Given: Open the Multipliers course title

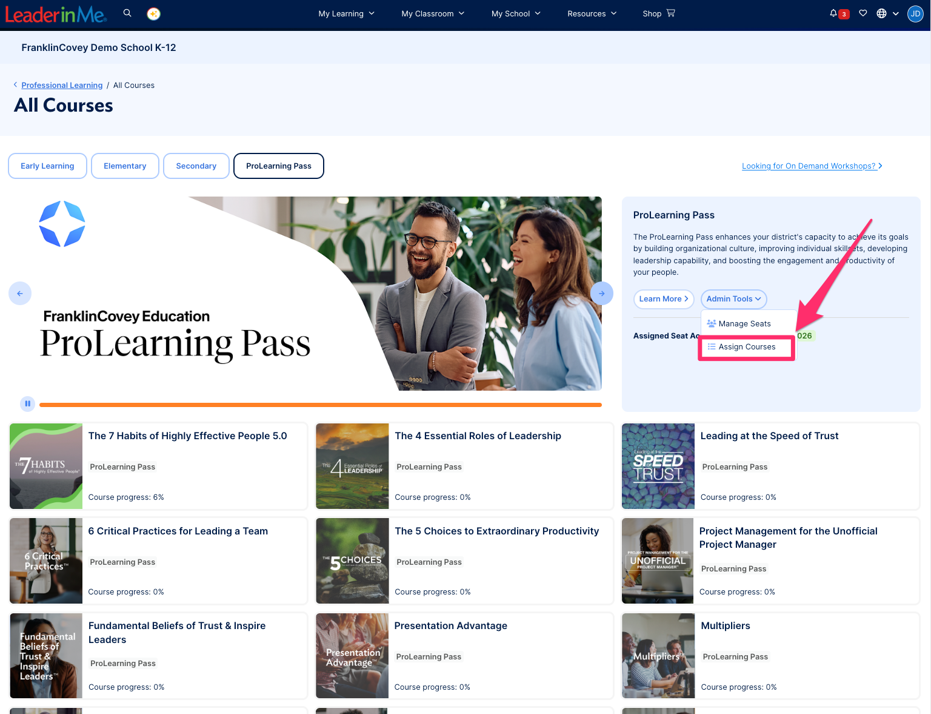Looking at the screenshot, I should [726, 626].
